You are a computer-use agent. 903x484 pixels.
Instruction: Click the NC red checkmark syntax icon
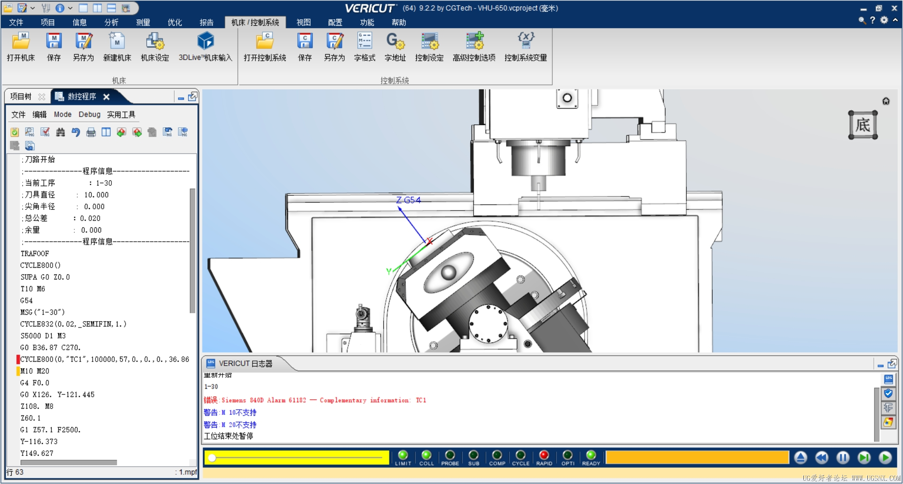point(45,132)
